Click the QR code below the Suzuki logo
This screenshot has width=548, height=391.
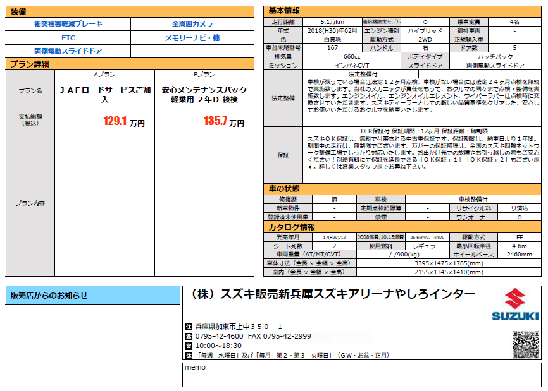(525, 344)
